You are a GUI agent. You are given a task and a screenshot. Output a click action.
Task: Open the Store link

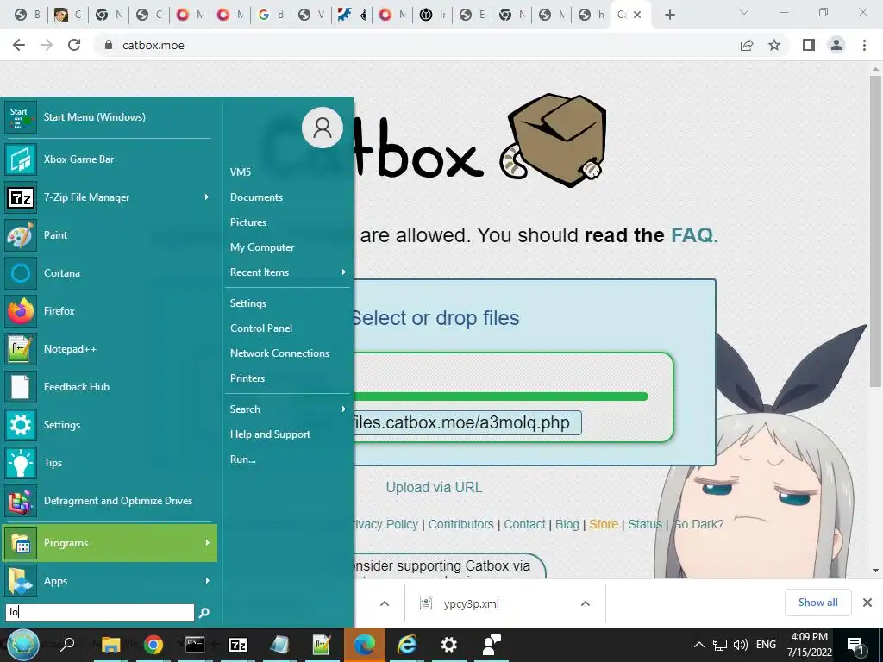(x=604, y=524)
